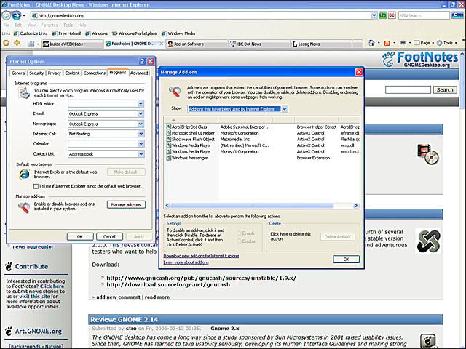
Task: Open the Page menu in command bar
Action: pyautogui.click(x=424, y=43)
